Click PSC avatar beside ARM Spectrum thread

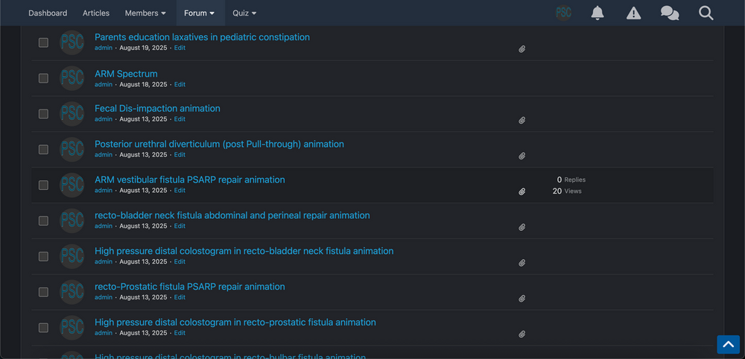pos(72,78)
